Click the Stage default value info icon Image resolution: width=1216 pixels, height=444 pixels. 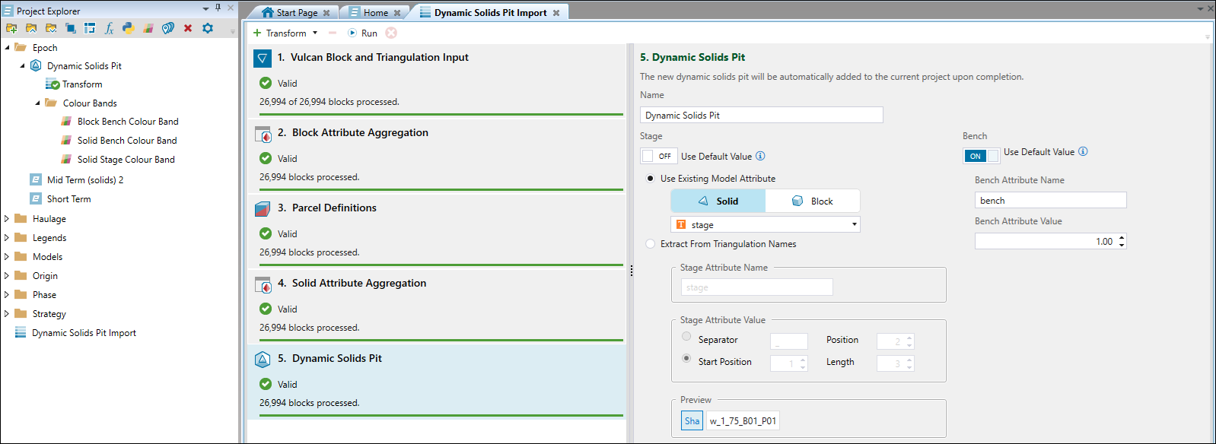pos(760,156)
